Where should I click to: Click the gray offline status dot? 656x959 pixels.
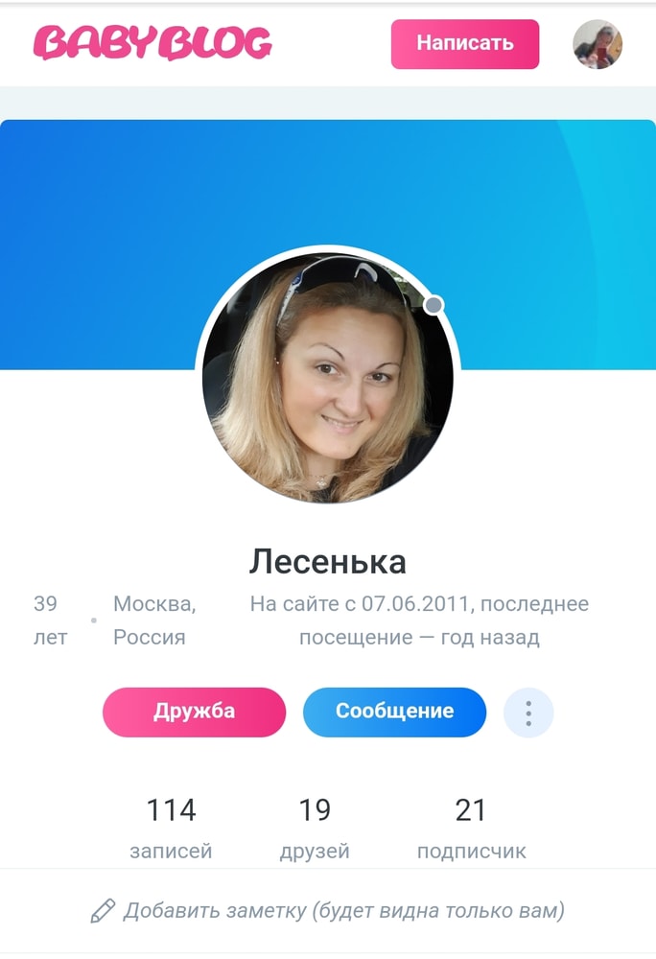[434, 305]
